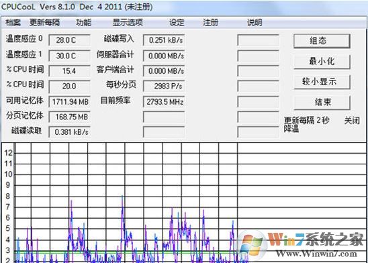This screenshot has width=368, height=263.
Task: Open the 更新每隔 menu
Action: tap(44, 23)
